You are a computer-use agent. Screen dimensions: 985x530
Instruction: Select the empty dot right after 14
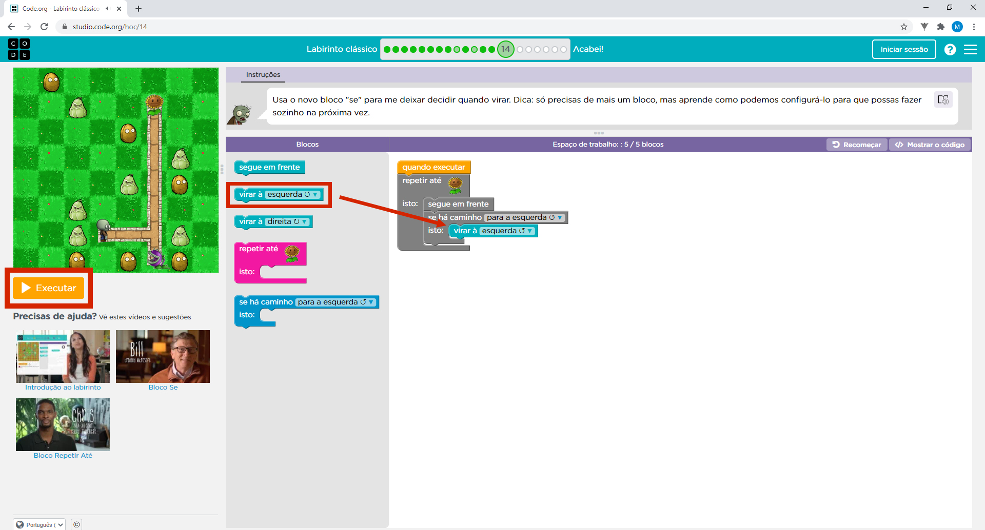click(x=520, y=50)
